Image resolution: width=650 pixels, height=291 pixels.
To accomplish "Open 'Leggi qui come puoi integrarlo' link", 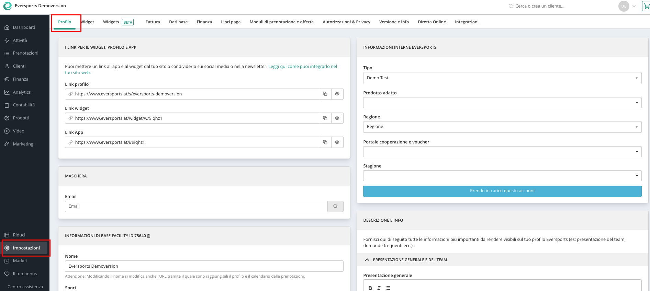I will [x=303, y=67].
